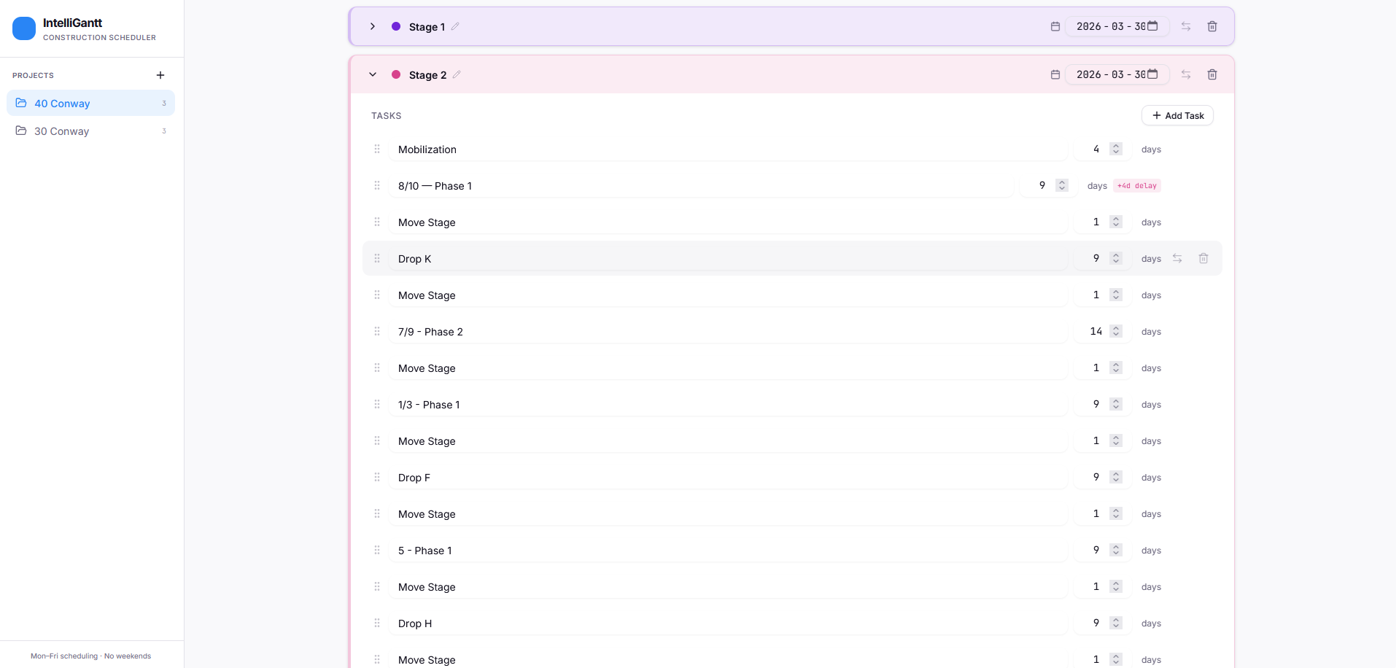The width and height of the screenshot is (1396, 668).
Task: Edit the 1/3 - Phase 1 name
Action: click(x=728, y=404)
